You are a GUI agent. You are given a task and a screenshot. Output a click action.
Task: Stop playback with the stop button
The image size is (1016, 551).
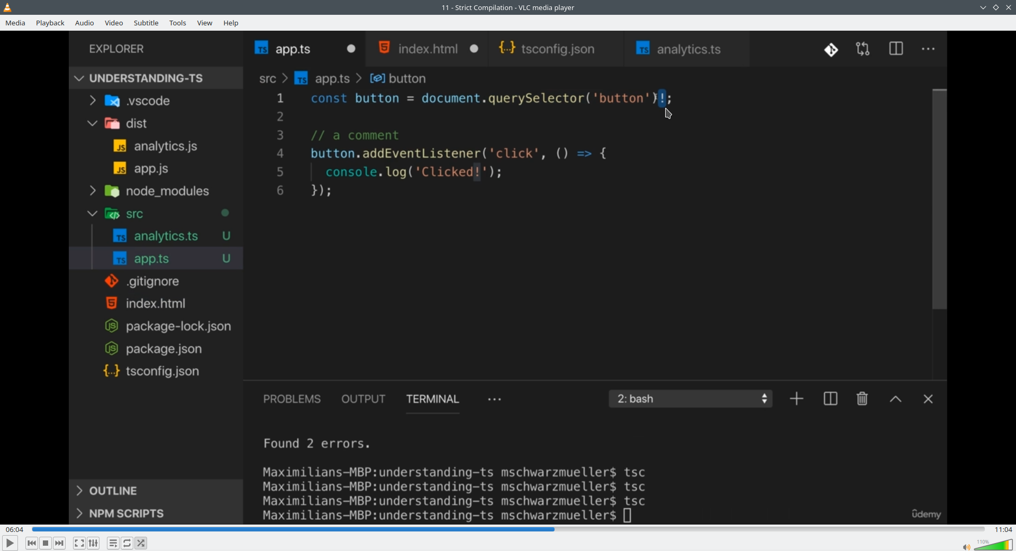46,543
